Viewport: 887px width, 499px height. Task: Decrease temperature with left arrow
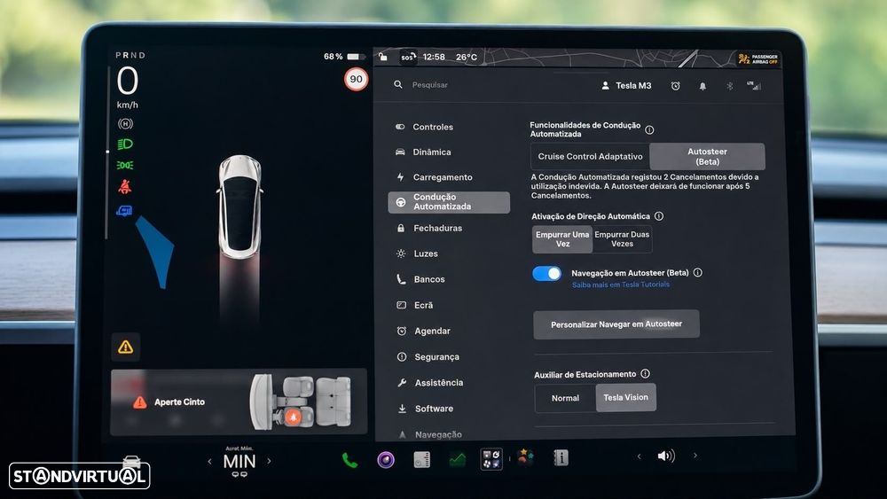pyautogui.click(x=209, y=461)
